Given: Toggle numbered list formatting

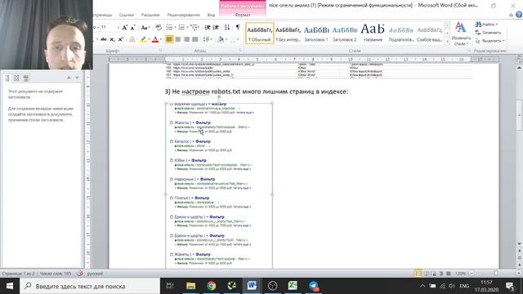Looking at the screenshot, I should pyautogui.click(x=182, y=28).
